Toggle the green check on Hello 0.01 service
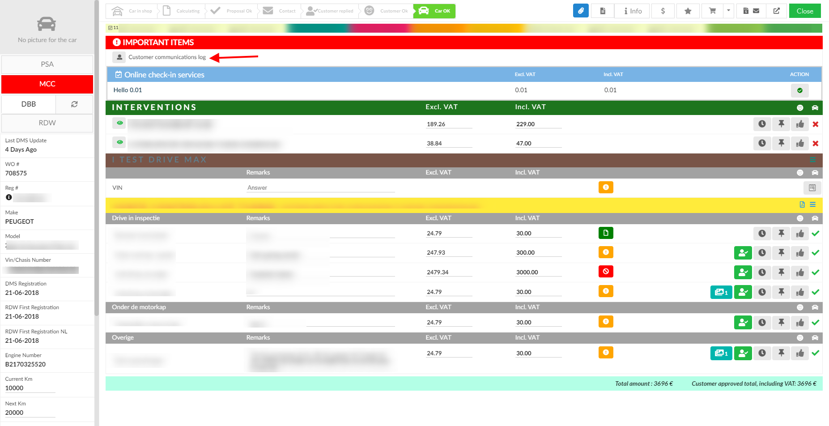829x426 pixels. click(x=799, y=90)
